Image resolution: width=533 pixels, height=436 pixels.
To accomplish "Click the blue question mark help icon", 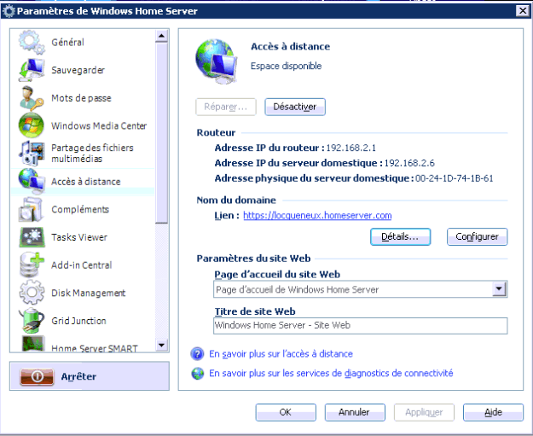I will tap(197, 354).
